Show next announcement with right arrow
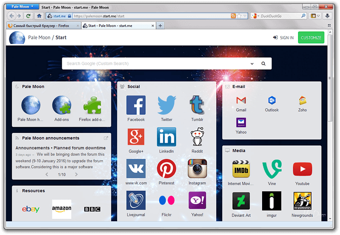This screenshot has width=340, height=235. [76, 174]
